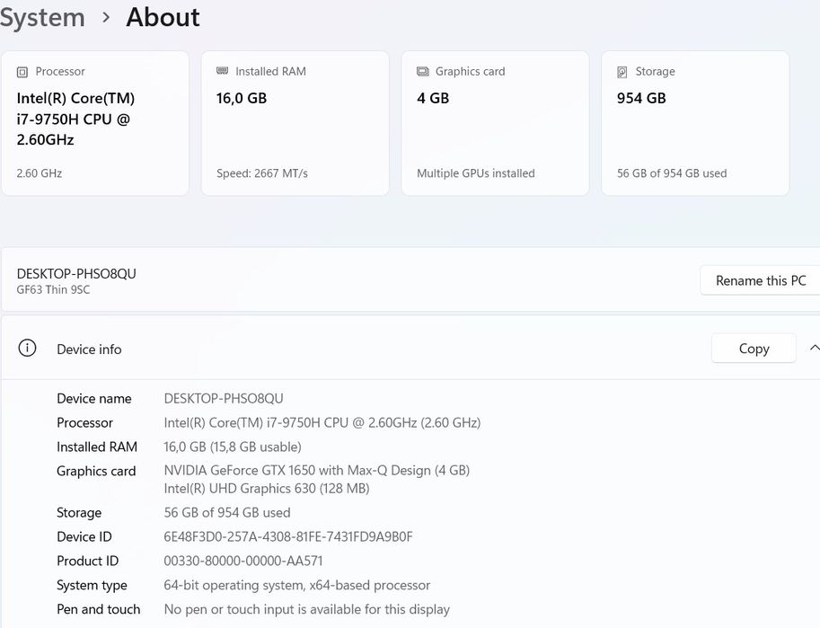Viewport: 820px width, 628px height.
Task: Click the Processor chip icon
Action: (x=22, y=72)
